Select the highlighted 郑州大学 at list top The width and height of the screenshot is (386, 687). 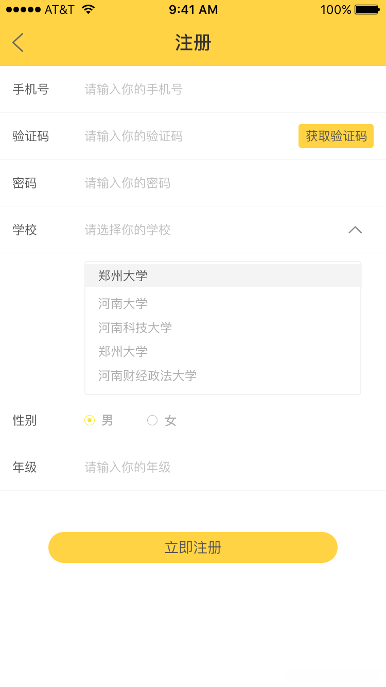[123, 276]
